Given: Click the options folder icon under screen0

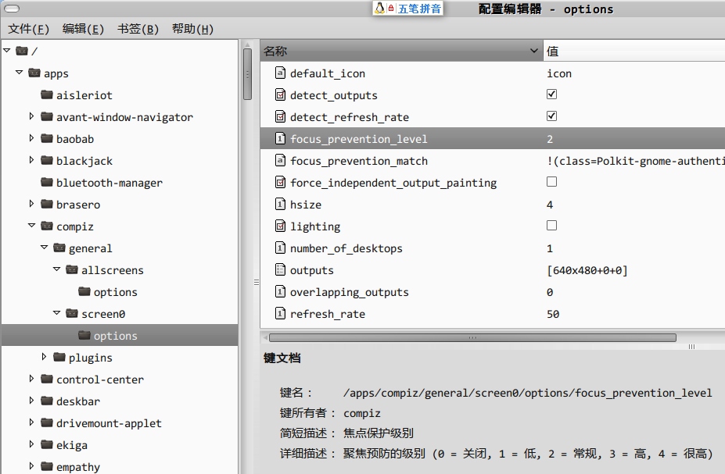Looking at the screenshot, I should coord(84,335).
